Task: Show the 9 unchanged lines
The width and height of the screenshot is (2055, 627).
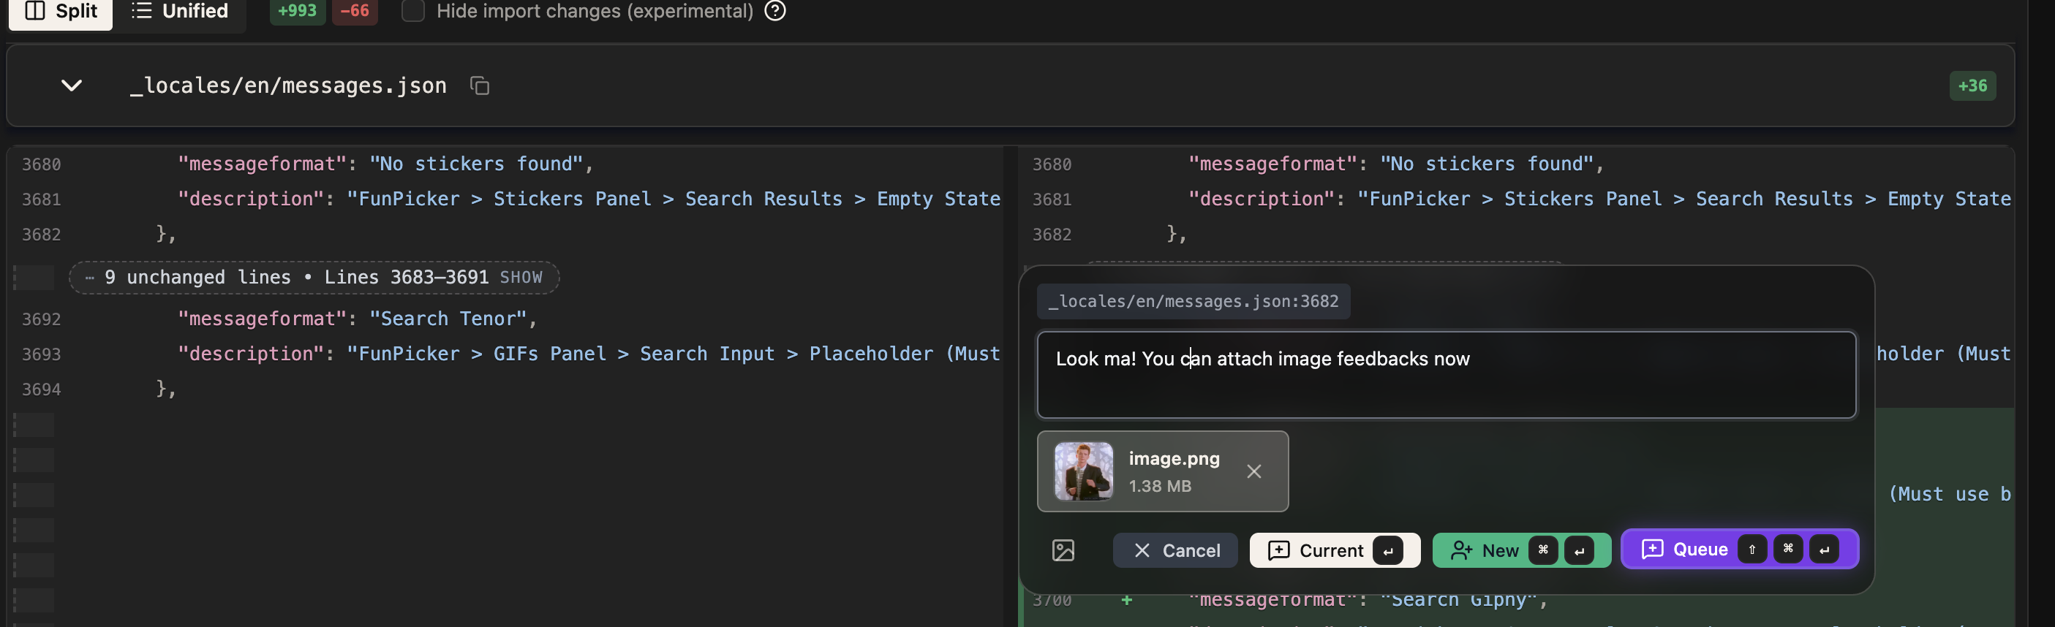Action: tap(521, 277)
